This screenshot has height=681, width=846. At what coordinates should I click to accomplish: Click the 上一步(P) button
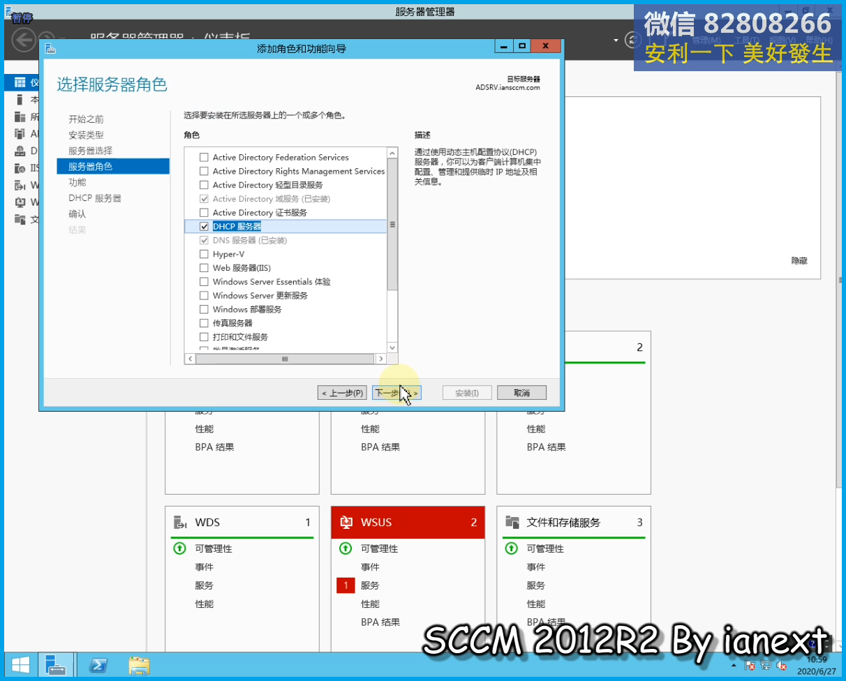coord(342,393)
